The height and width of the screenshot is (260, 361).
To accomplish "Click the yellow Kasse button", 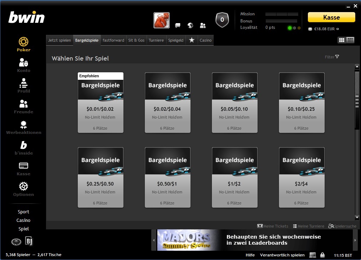I will point(331,17).
